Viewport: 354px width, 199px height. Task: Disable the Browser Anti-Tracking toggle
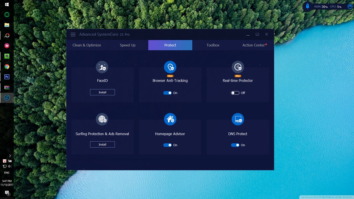coord(167,93)
